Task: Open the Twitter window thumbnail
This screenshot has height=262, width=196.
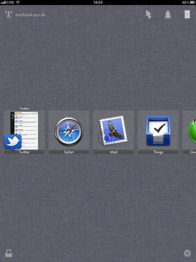Action: tap(24, 130)
